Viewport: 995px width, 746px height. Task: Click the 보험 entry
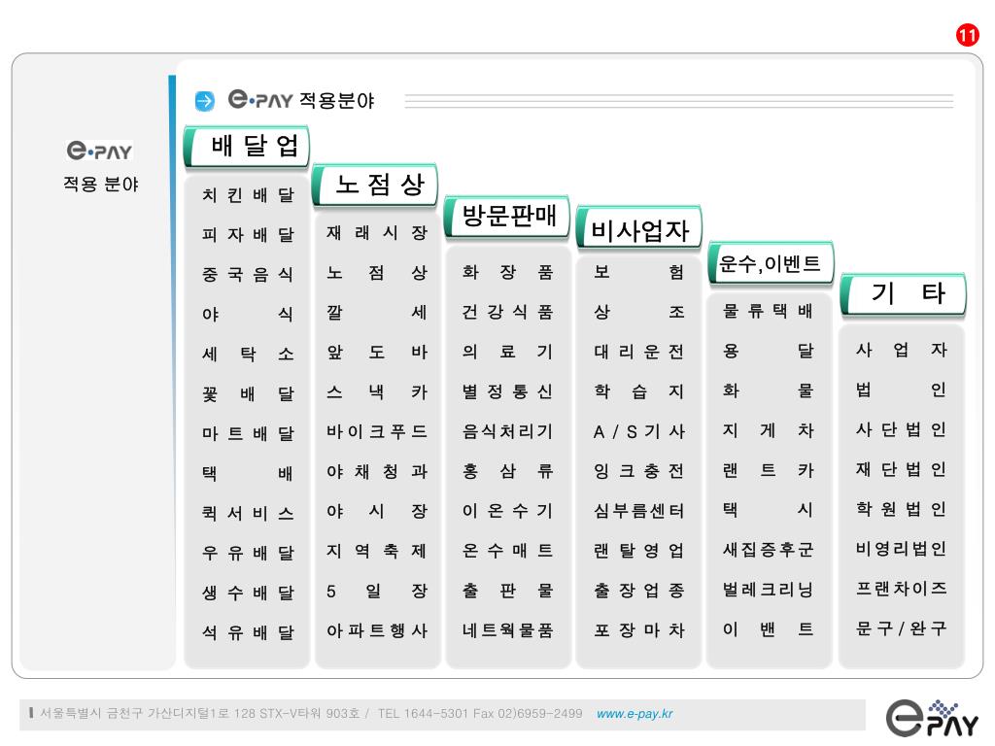639,272
